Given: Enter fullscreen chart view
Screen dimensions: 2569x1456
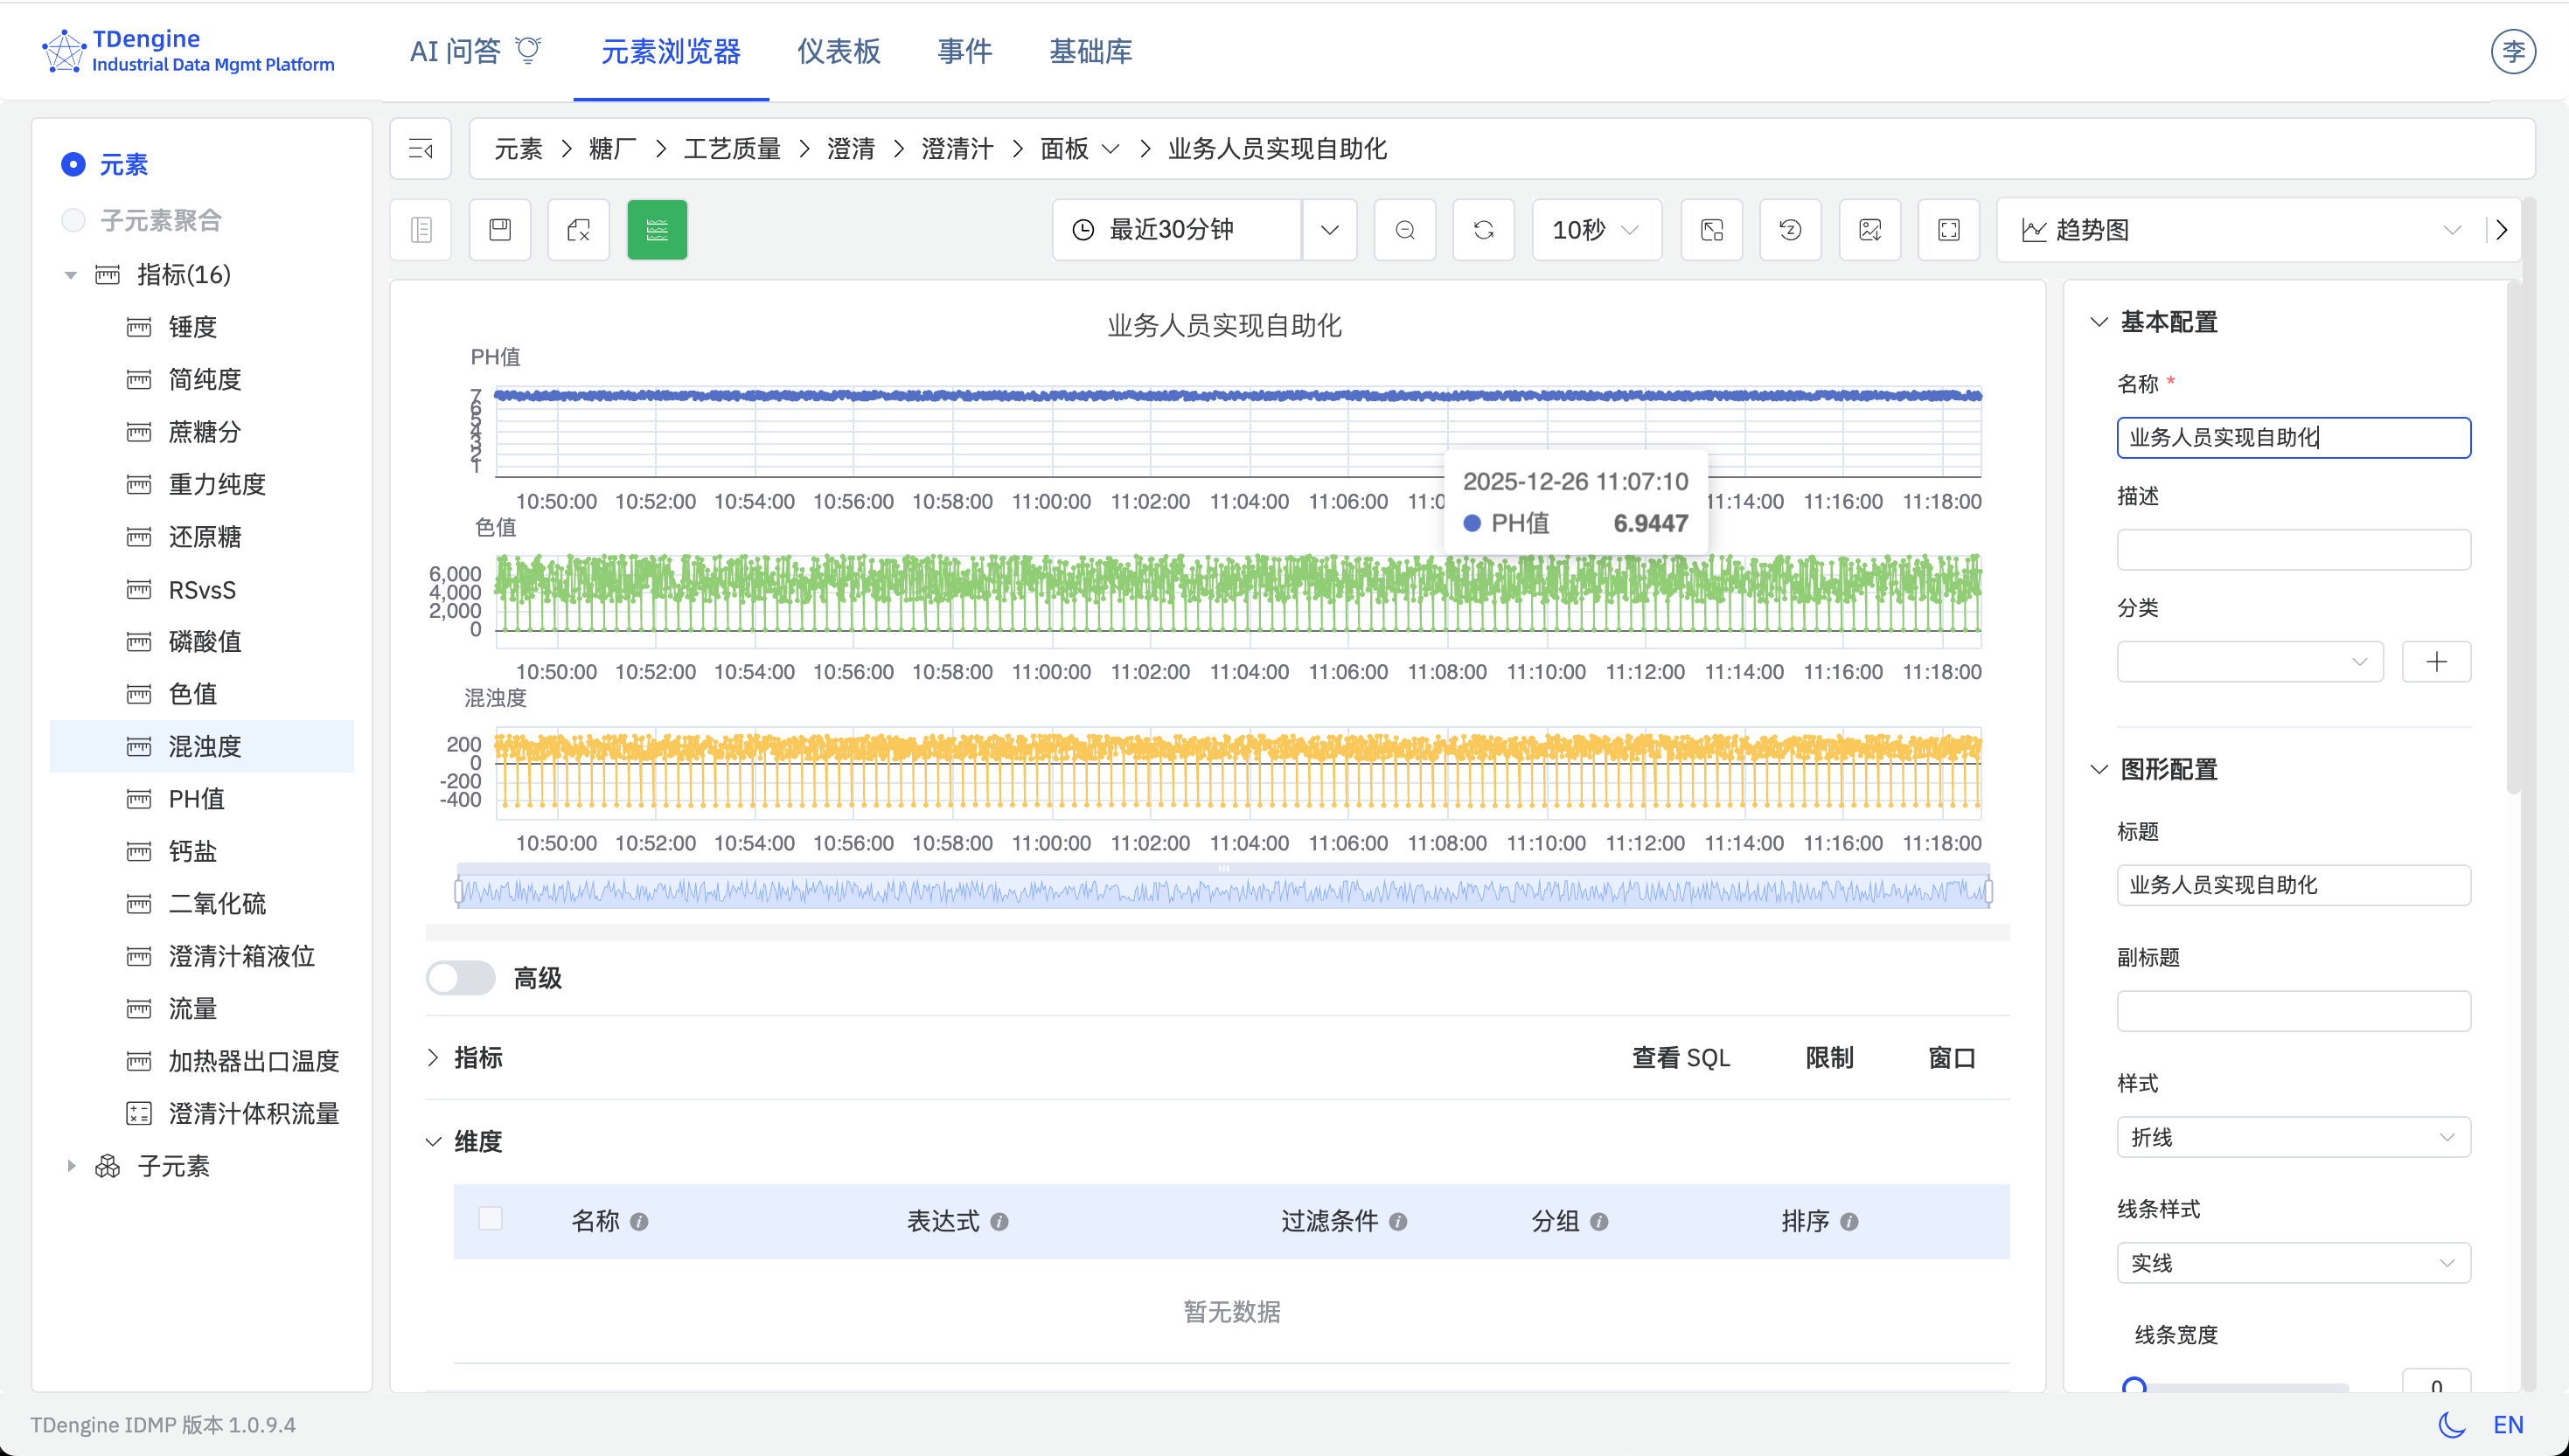Looking at the screenshot, I should click(x=1949, y=229).
